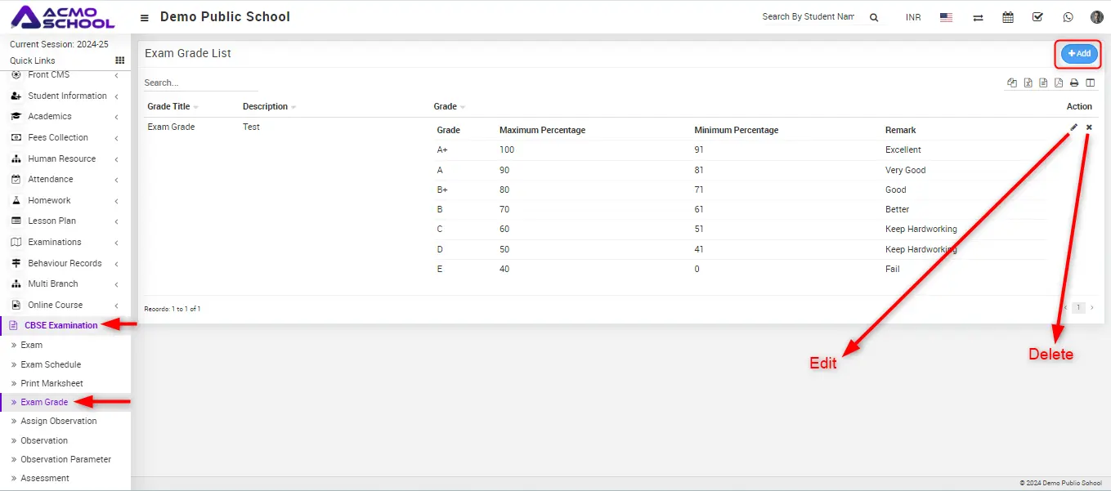Export the grade list to Excel
Screen dimensions: 1111x491
click(x=1028, y=83)
